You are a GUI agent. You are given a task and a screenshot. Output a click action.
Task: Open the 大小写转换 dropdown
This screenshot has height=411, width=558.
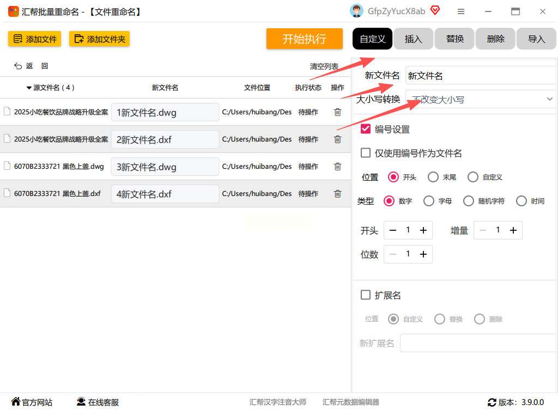click(481, 99)
